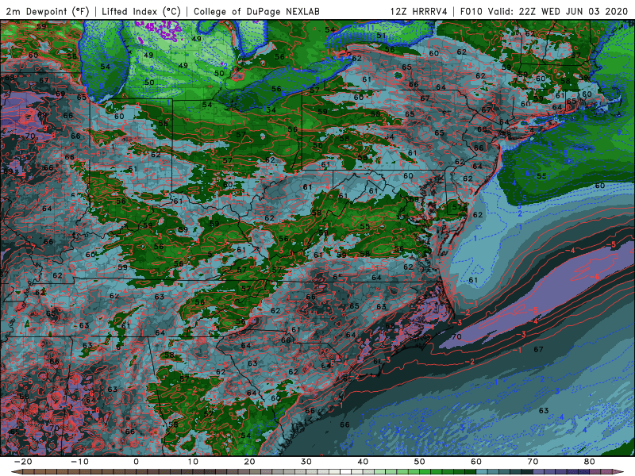Click the '30' color bar label
Image resolution: width=635 pixels, height=476 pixels.
(x=306, y=462)
